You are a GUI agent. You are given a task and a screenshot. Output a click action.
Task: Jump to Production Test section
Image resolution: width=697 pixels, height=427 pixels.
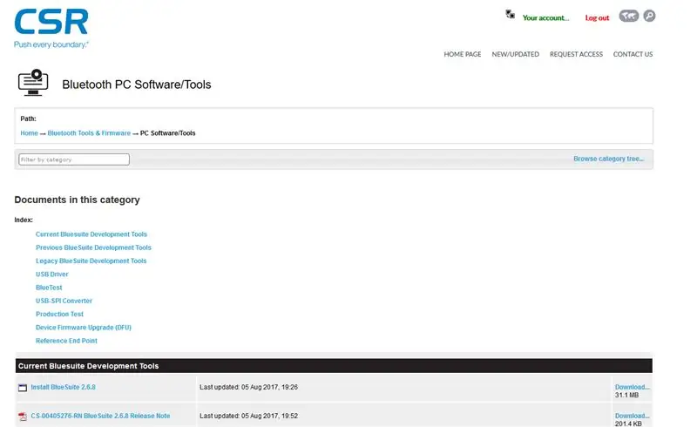pos(59,314)
